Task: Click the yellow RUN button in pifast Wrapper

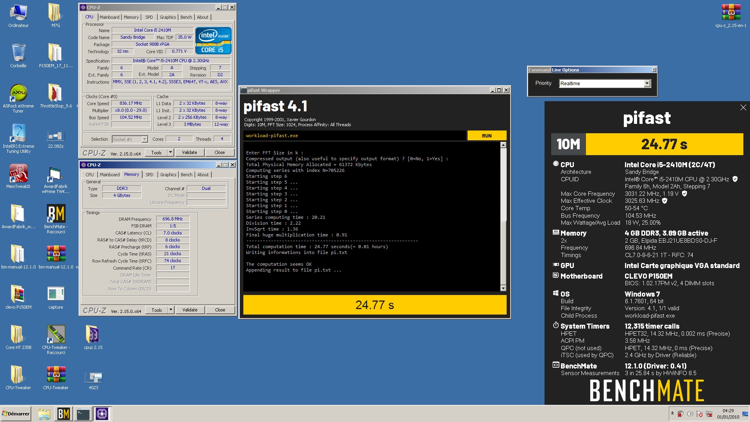Action: pos(487,136)
